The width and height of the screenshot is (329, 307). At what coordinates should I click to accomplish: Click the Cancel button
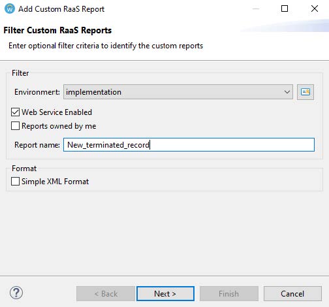[x=292, y=294]
